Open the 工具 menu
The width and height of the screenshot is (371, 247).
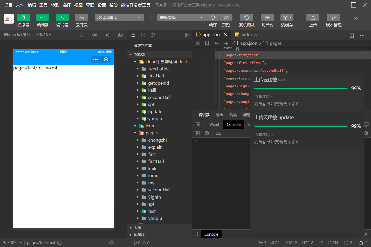(x=43, y=5)
